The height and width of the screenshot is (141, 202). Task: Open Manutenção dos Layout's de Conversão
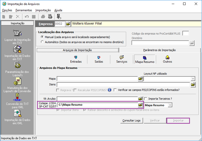coord(17,85)
